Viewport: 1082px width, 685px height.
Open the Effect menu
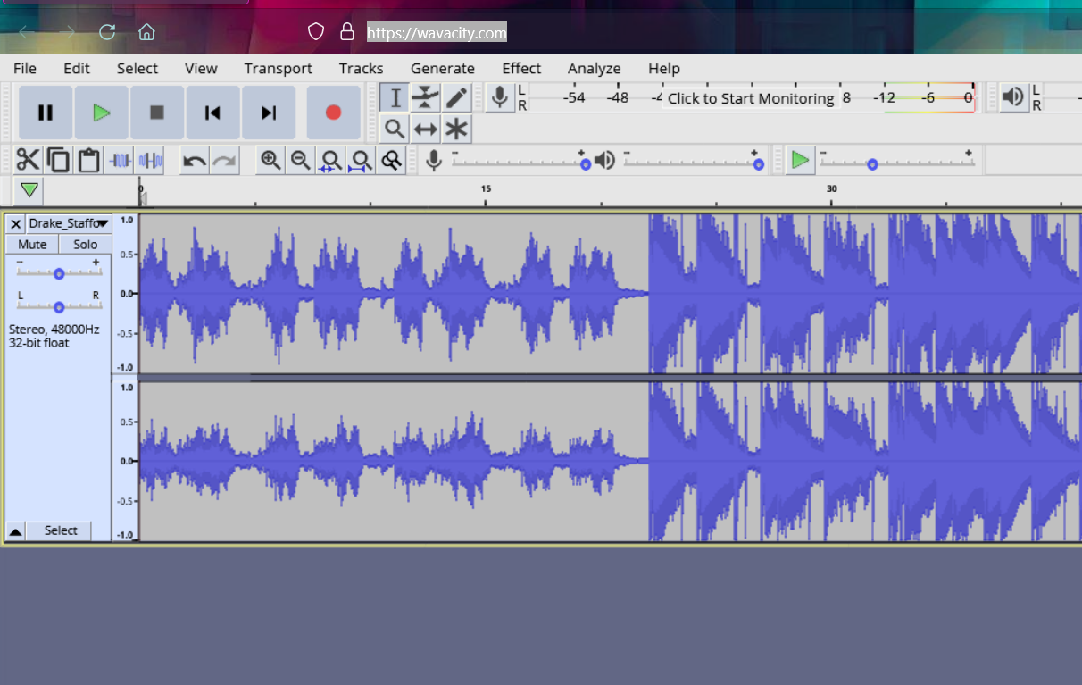521,68
